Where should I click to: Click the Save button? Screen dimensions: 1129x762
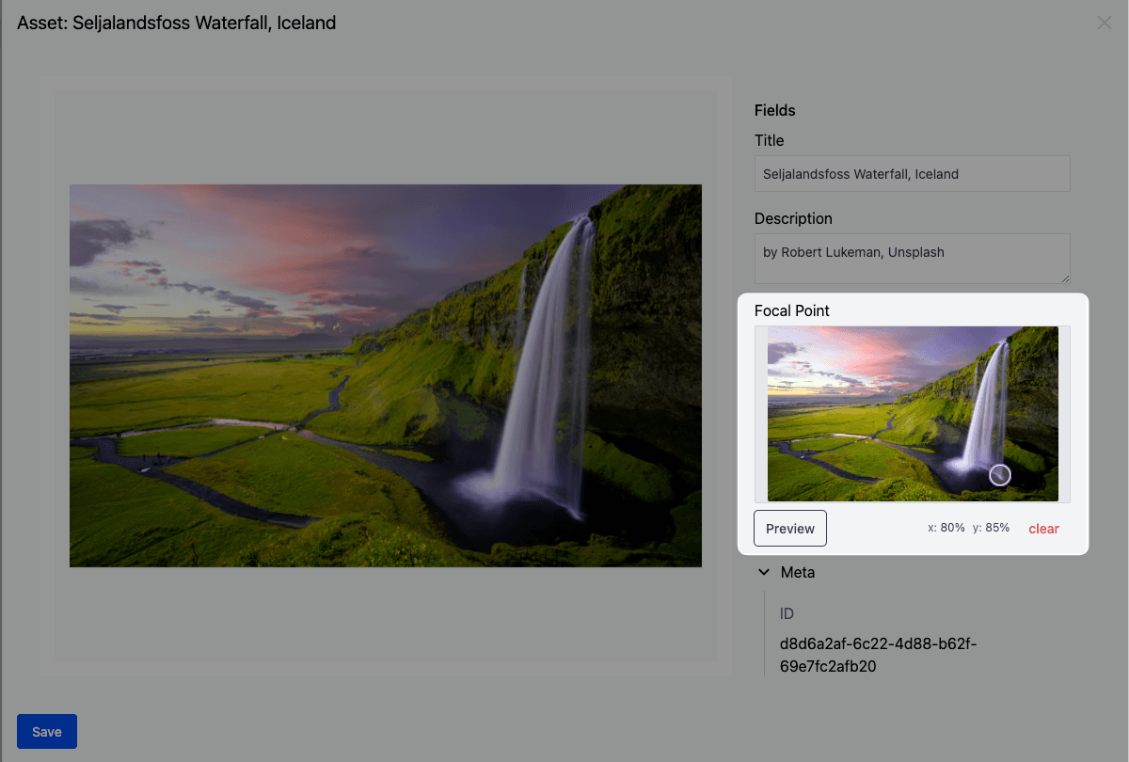tap(47, 732)
